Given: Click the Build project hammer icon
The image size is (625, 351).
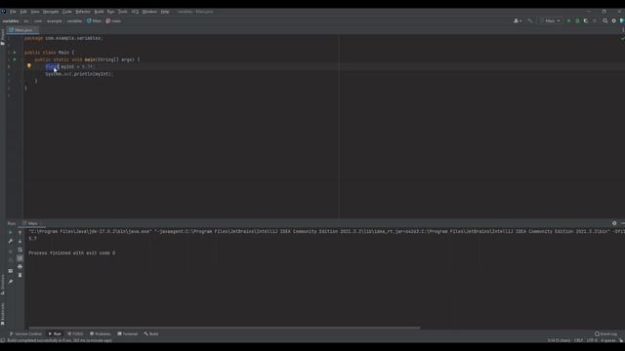Looking at the screenshot, I should point(529,20).
